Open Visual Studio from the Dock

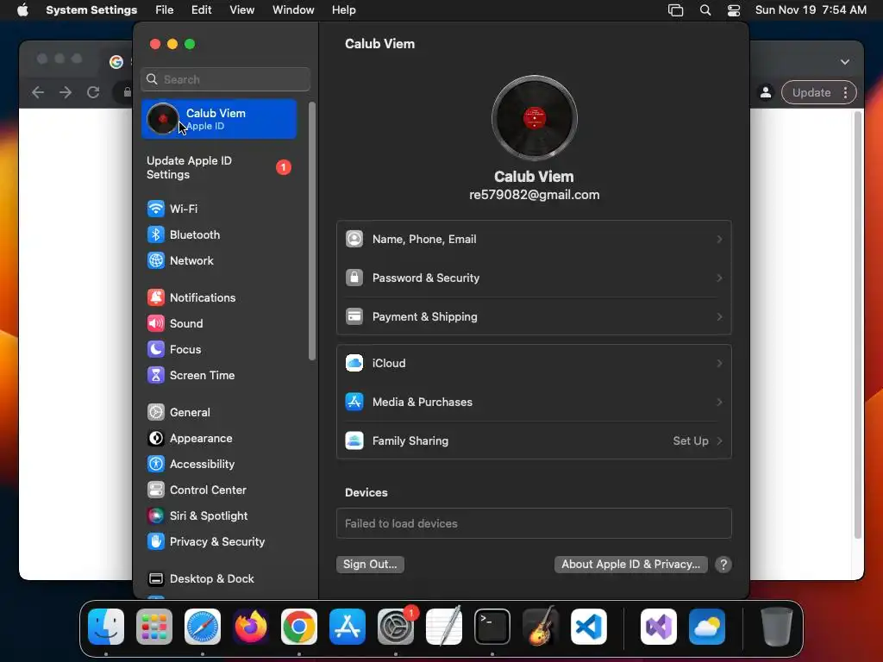point(659,627)
